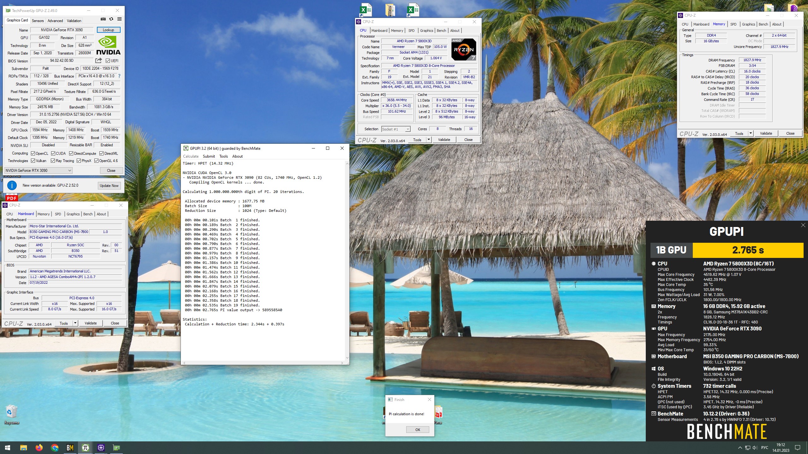Expand Tools dropdown arrow in CPU-Z Mainboard window

coord(75,323)
